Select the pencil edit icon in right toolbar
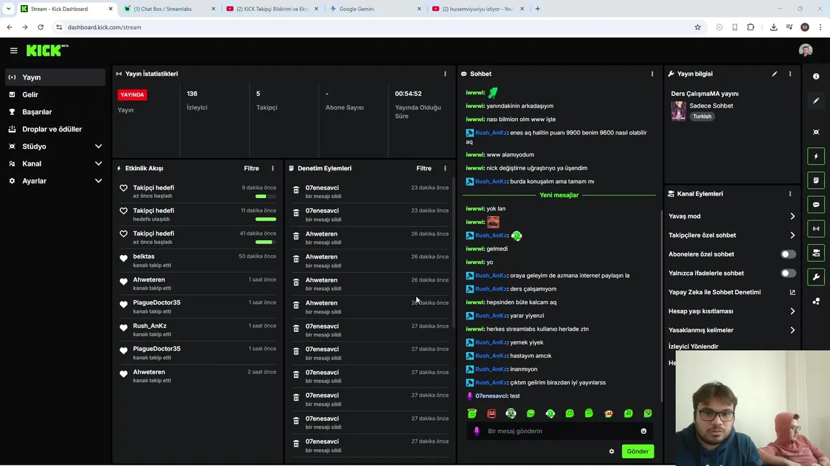This screenshot has width=830, height=466. (816, 101)
